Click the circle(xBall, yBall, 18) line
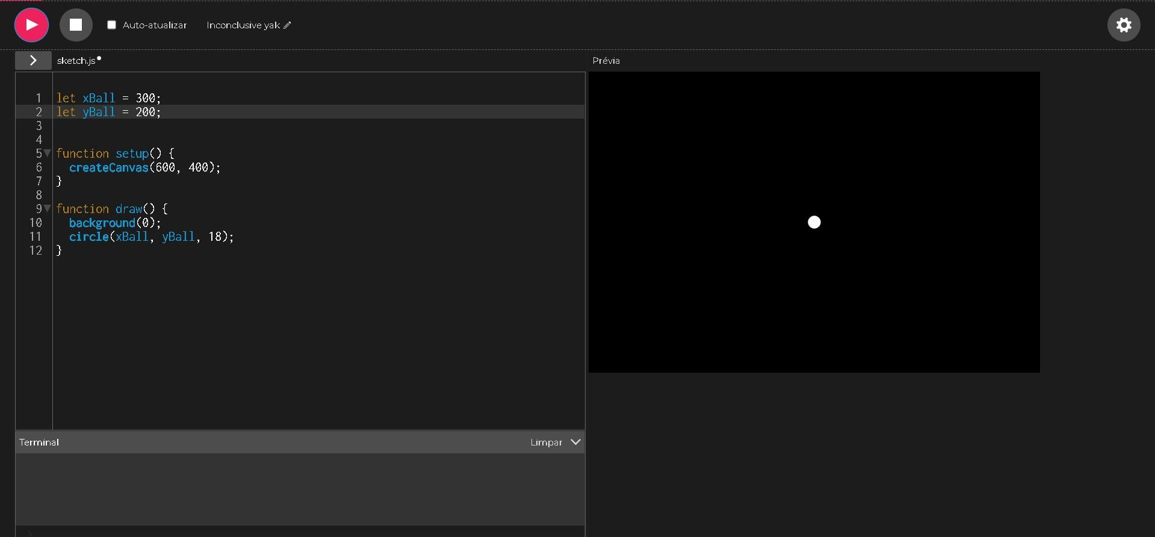The height and width of the screenshot is (537, 1155). point(151,237)
